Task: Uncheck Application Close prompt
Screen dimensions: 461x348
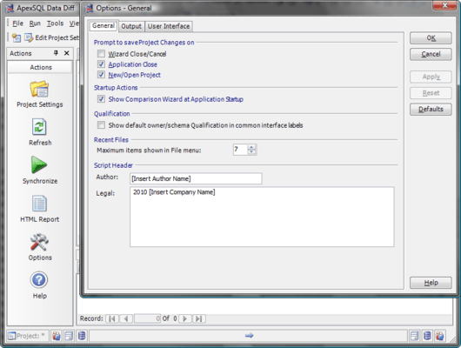Action: (x=101, y=64)
